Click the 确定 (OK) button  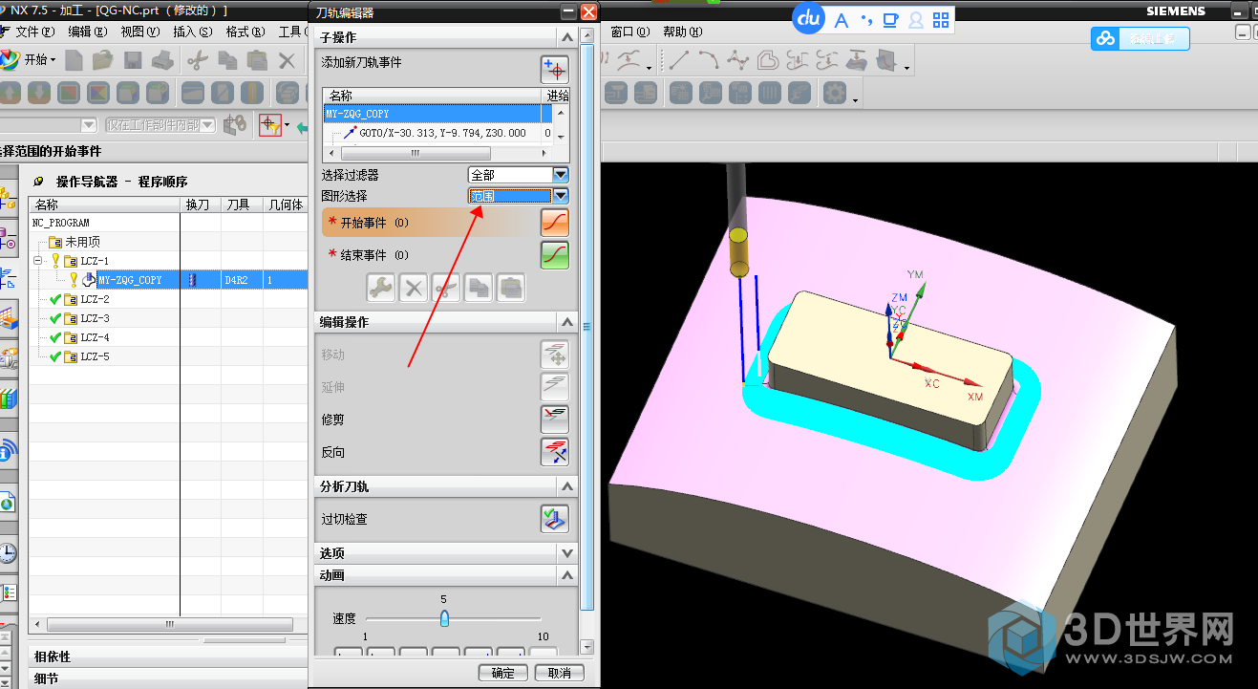click(x=503, y=673)
